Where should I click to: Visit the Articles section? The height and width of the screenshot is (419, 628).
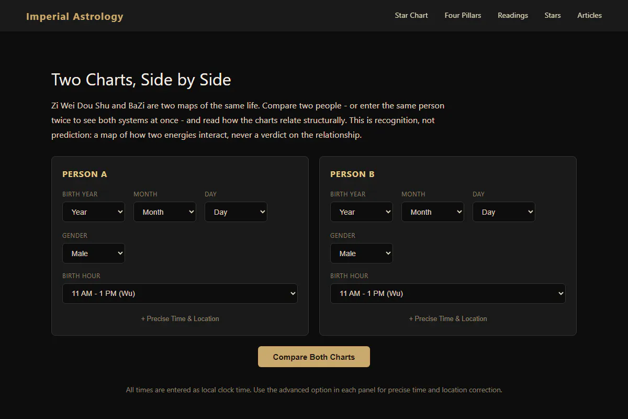[x=589, y=15]
